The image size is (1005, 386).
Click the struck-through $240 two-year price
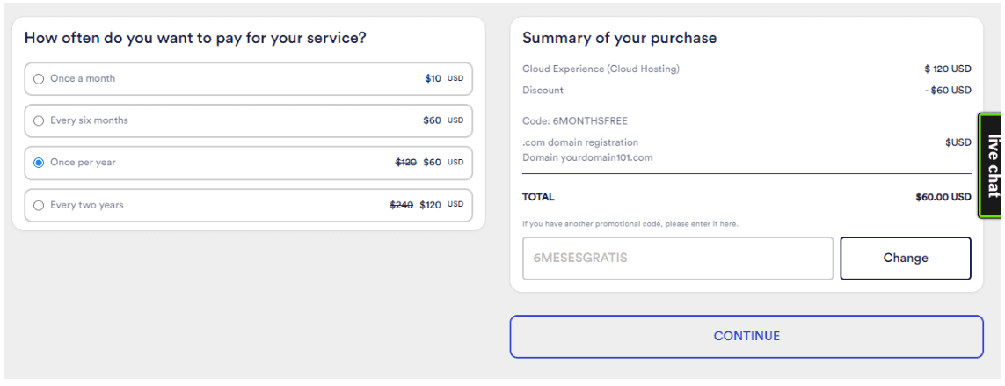point(401,205)
